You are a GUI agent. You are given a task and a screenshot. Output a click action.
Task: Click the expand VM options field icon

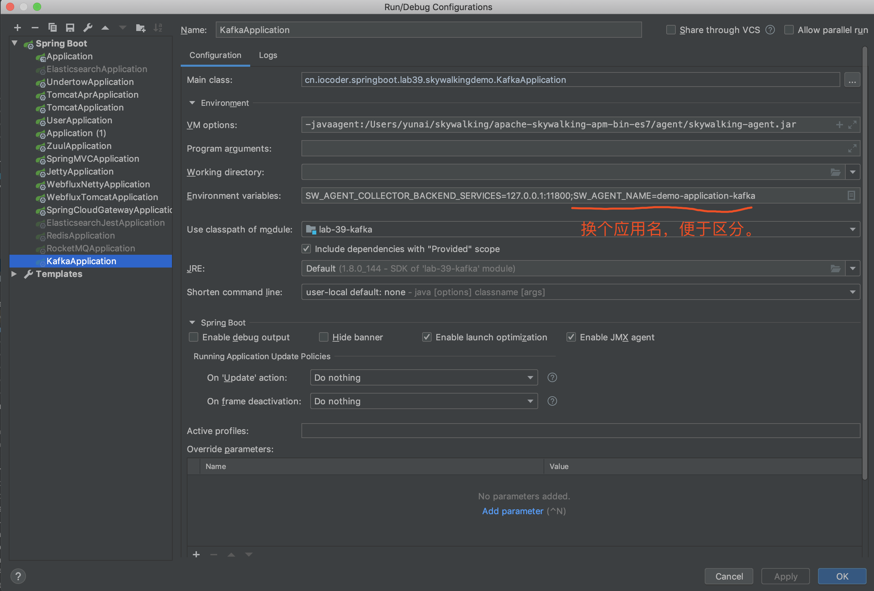[852, 125]
